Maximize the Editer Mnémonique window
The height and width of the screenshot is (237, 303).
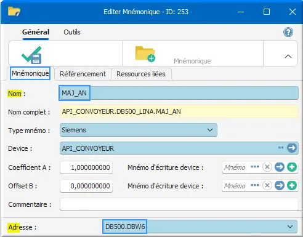coord(267,12)
